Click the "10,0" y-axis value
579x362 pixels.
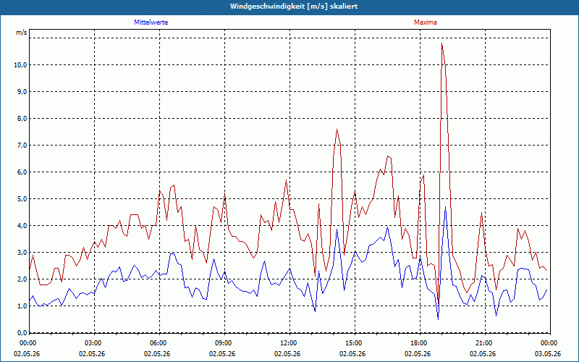pyautogui.click(x=20, y=65)
